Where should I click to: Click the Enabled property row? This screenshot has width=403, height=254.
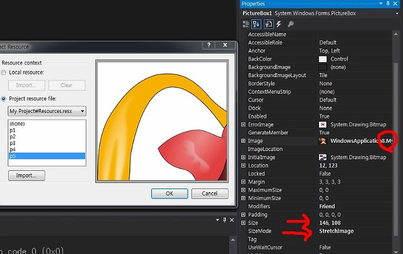coord(316,116)
